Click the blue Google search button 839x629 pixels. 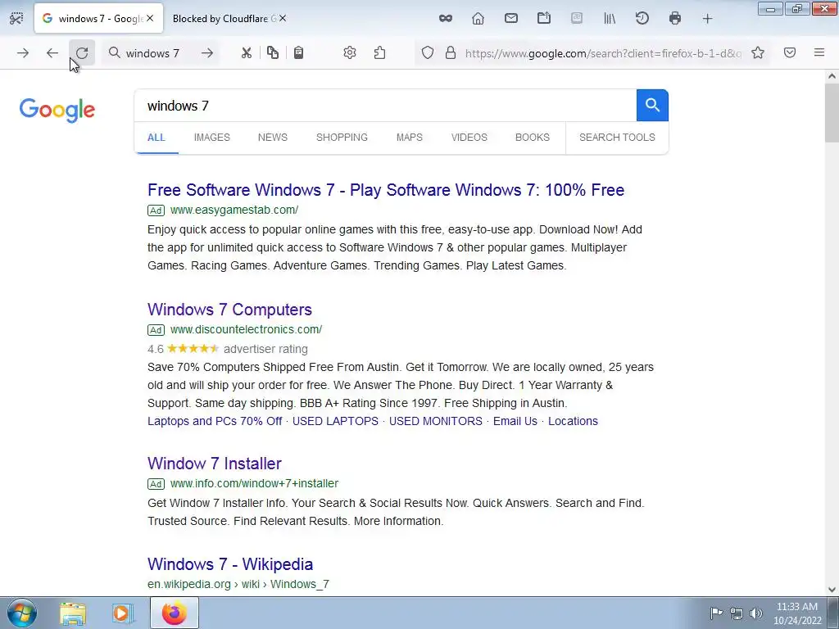click(x=652, y=106)
